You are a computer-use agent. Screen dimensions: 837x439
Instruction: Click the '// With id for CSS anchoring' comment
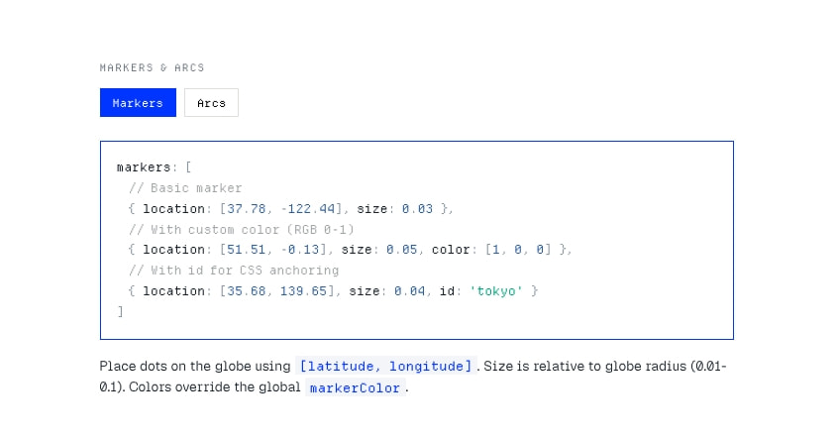coord(234,271)
